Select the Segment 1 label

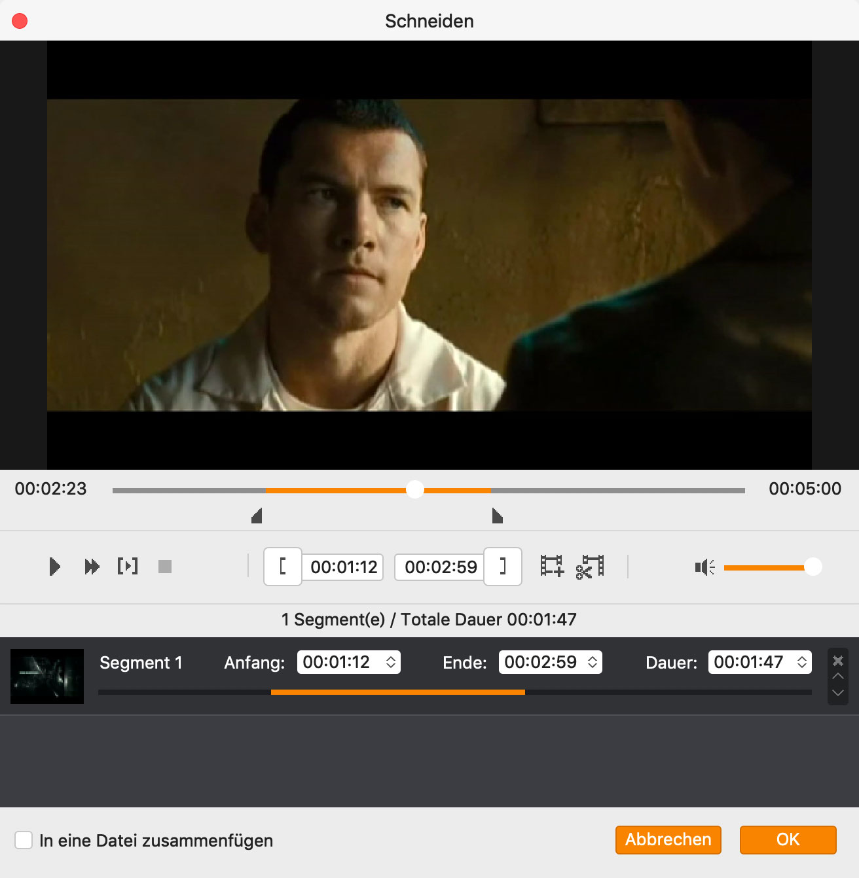[x=141, y=663]
